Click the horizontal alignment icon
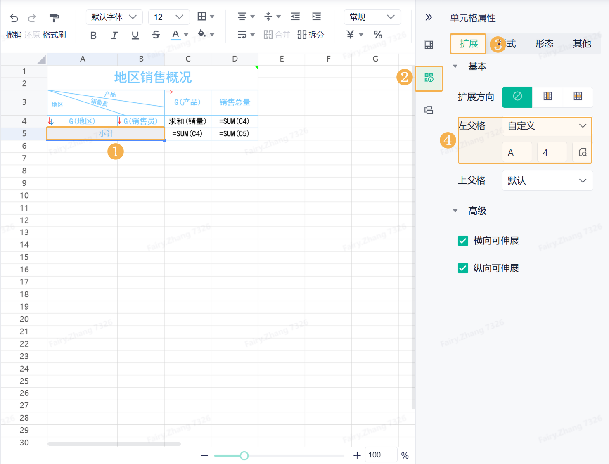 (x=242, y=17)
